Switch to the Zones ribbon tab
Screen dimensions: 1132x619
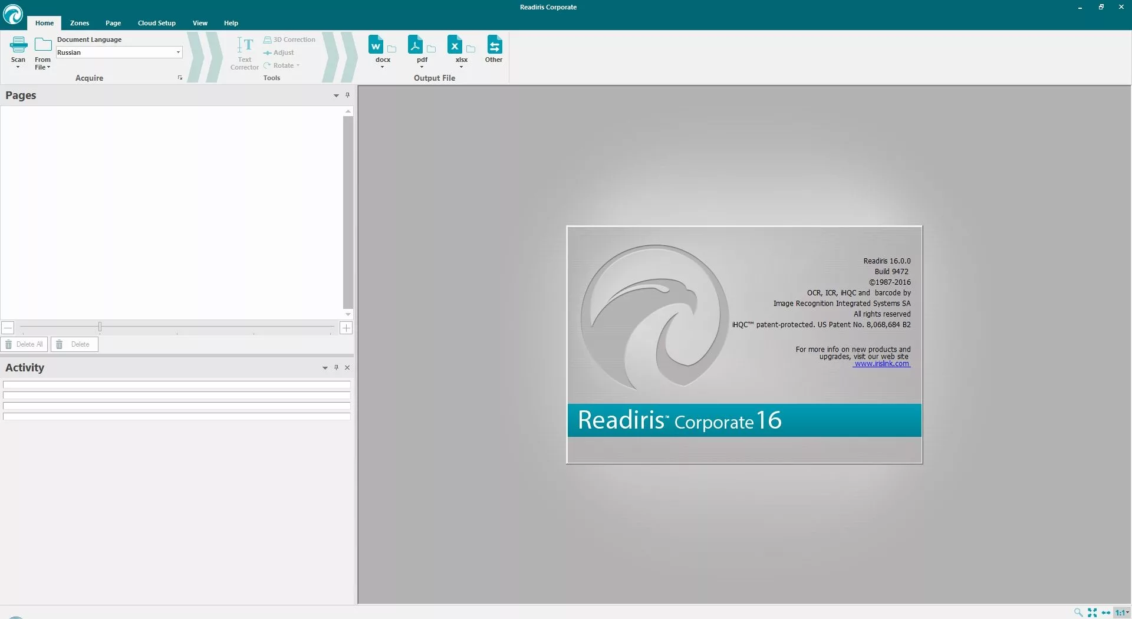coord(80,23)
